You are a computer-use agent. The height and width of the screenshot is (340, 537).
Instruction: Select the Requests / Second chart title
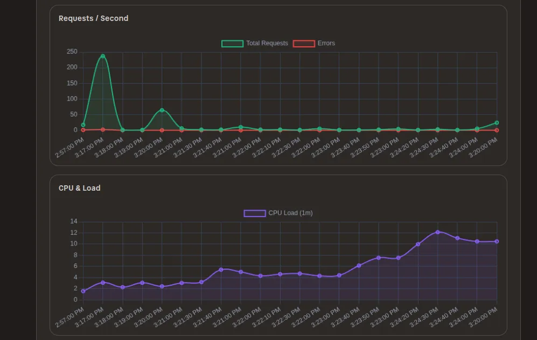(x=93, y=18)
